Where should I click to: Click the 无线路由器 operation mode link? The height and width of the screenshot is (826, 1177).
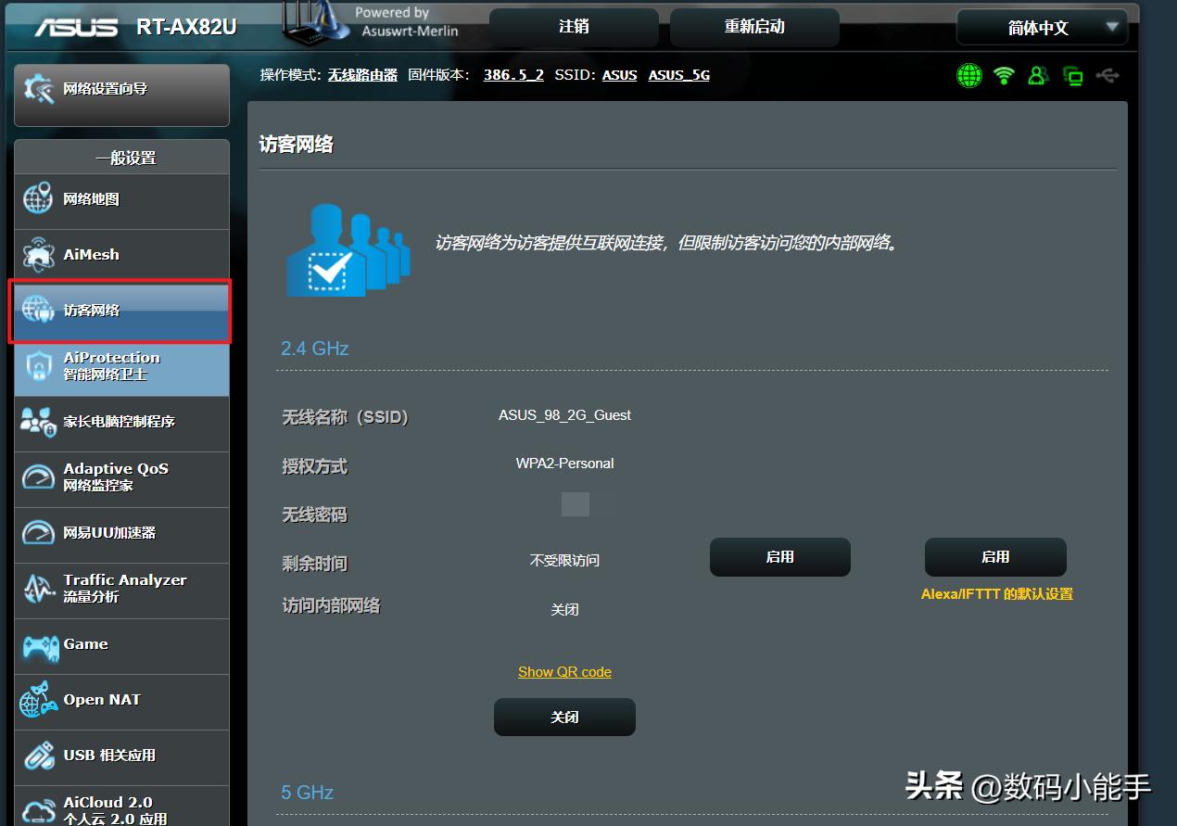362,75
